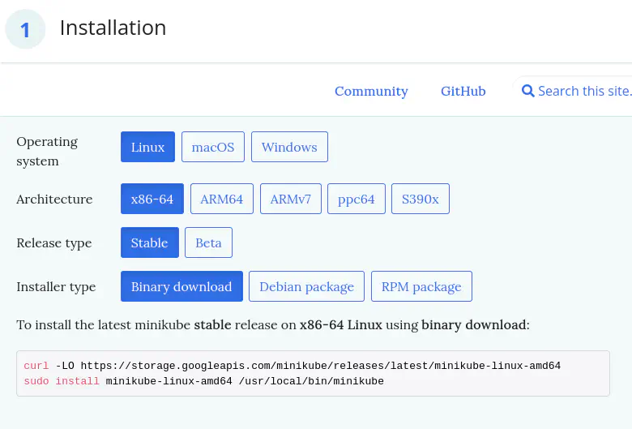Choose Windows as operating system
Viewport: 632px width, 429px height.
[289, 147]
